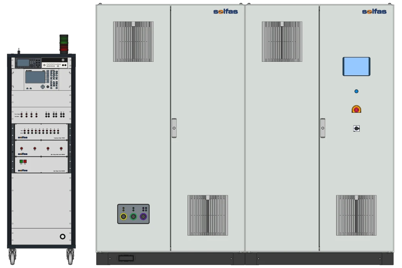Click the power analyzer's large display screen
The image size is (402, 268).
click(x=35, y=77)
